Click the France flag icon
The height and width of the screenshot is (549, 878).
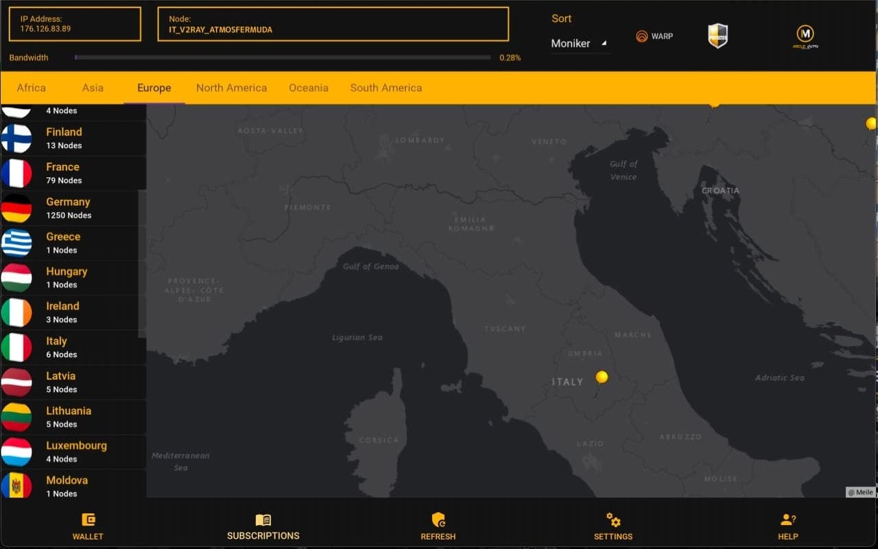point(16,173)
